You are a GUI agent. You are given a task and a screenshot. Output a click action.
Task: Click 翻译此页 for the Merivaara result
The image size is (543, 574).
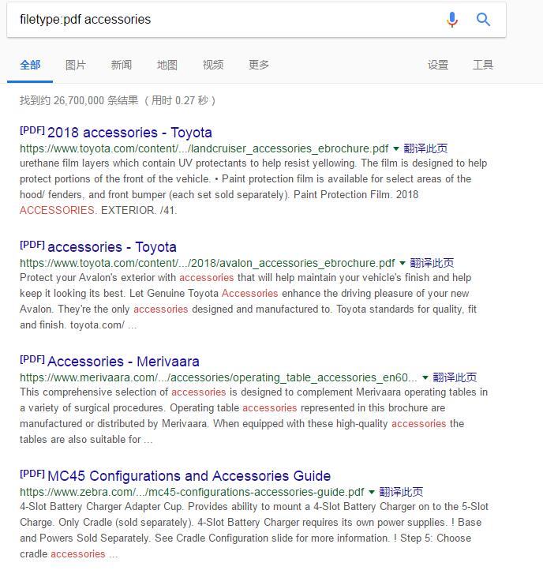[455, 377]
